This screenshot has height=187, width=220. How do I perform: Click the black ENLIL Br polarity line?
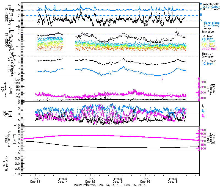(x=110, y=174)
